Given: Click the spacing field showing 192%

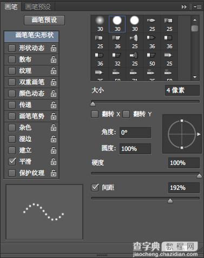Looking at the screenshot, I should [184, 188].
